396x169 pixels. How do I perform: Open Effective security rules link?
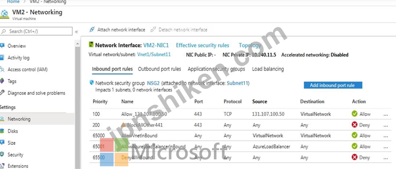[x=202, y=46]
